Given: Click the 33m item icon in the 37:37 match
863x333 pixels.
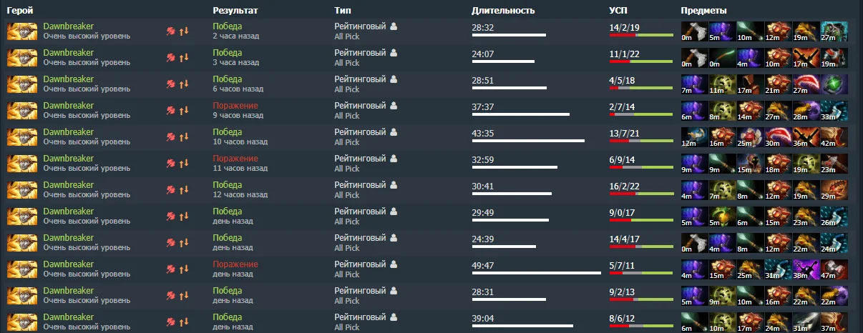Looking at the screenshot, I should tap(834, 111).
